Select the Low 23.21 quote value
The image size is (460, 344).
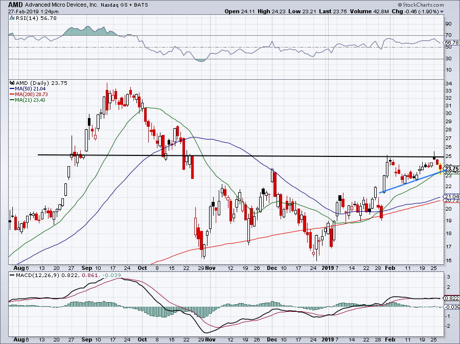302,11
